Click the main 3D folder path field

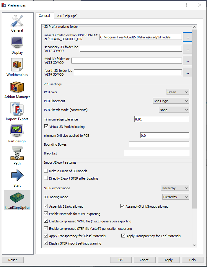coord(141,37)
